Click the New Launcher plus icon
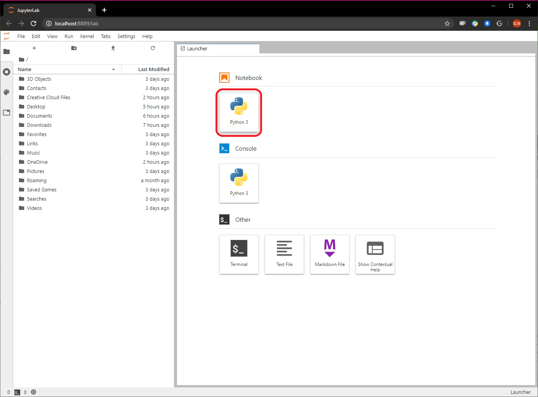Viewport: 538px width, 397px height. [x=34, y=48]
